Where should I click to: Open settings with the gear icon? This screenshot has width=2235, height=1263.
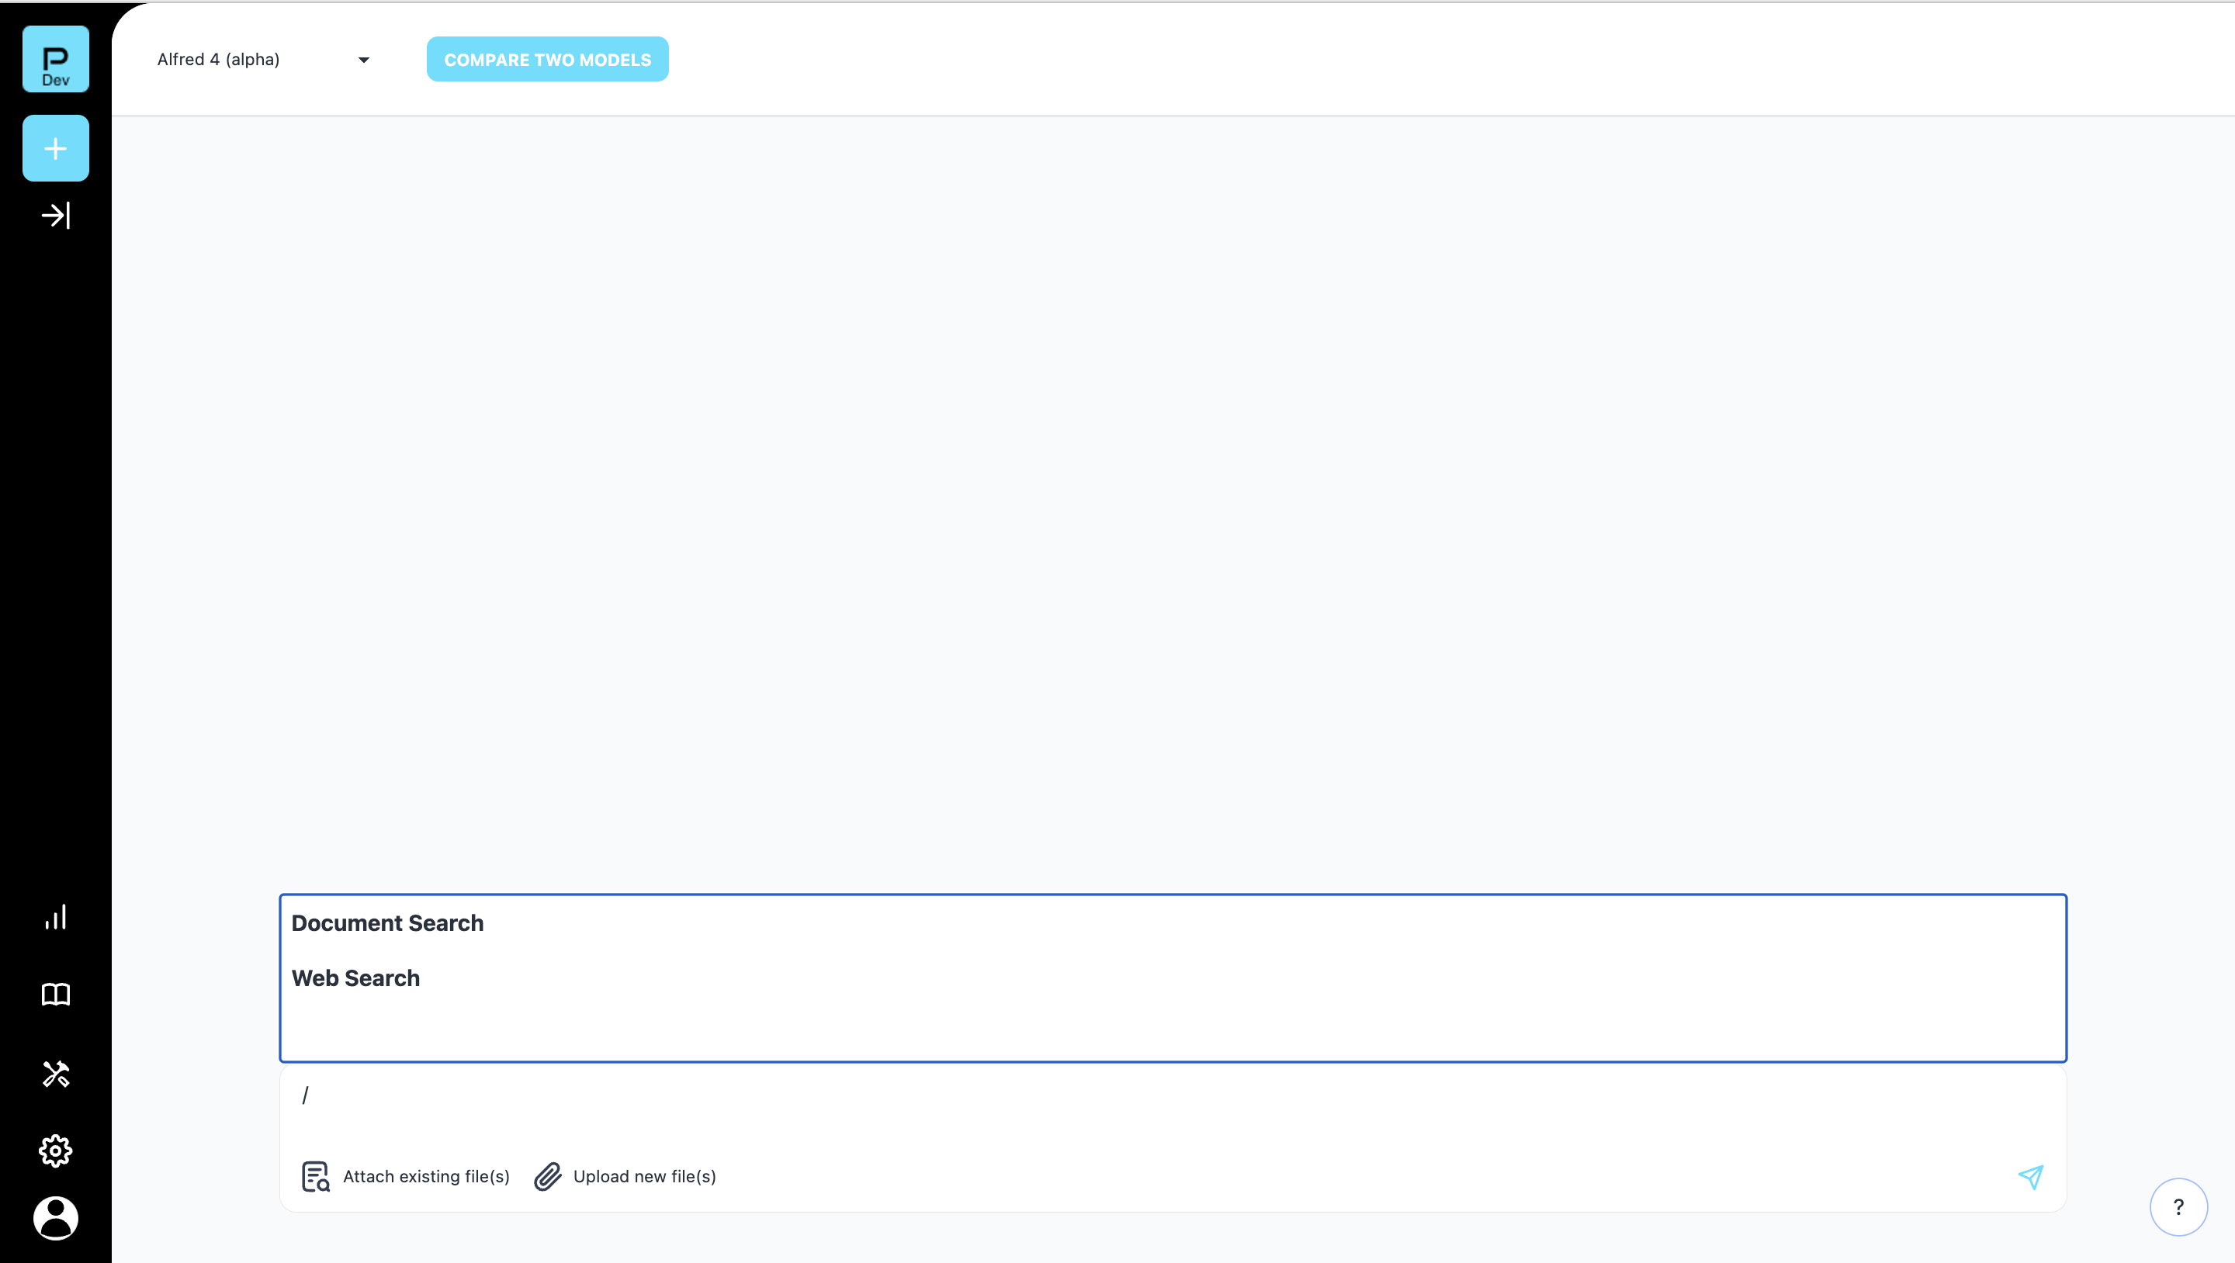point(56,1151)
